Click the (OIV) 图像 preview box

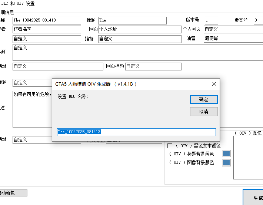coord(248,158)
